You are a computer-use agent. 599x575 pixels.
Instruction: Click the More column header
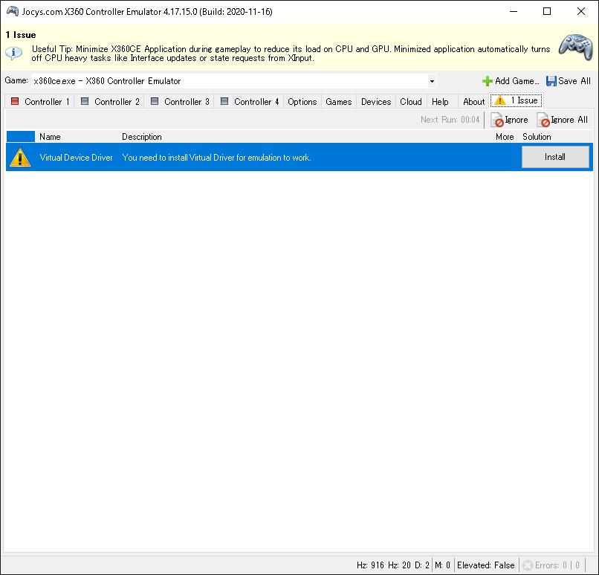[x=505, y=137]
